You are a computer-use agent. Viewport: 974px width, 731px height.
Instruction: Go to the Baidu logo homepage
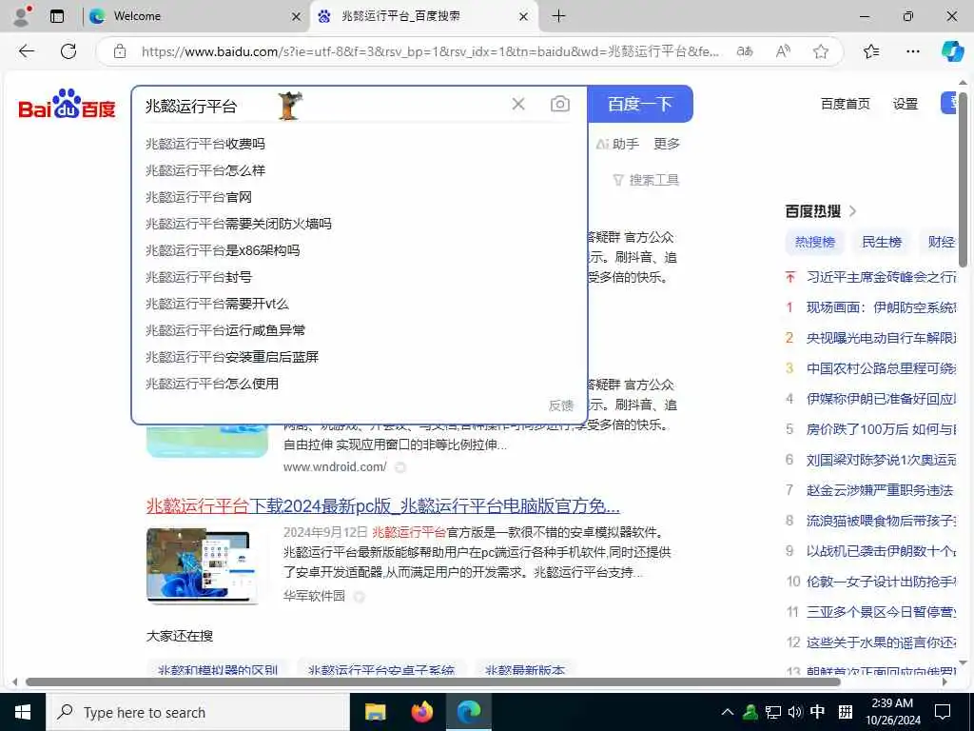[x=68, y=104]
